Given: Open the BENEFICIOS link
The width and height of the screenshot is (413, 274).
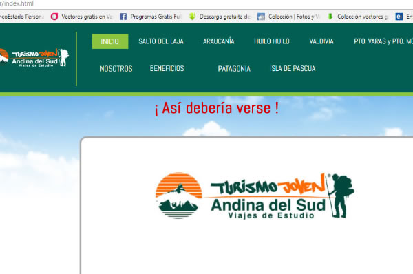Looking at the screenshot, I should pyautogui.click(x=167, y=69).
